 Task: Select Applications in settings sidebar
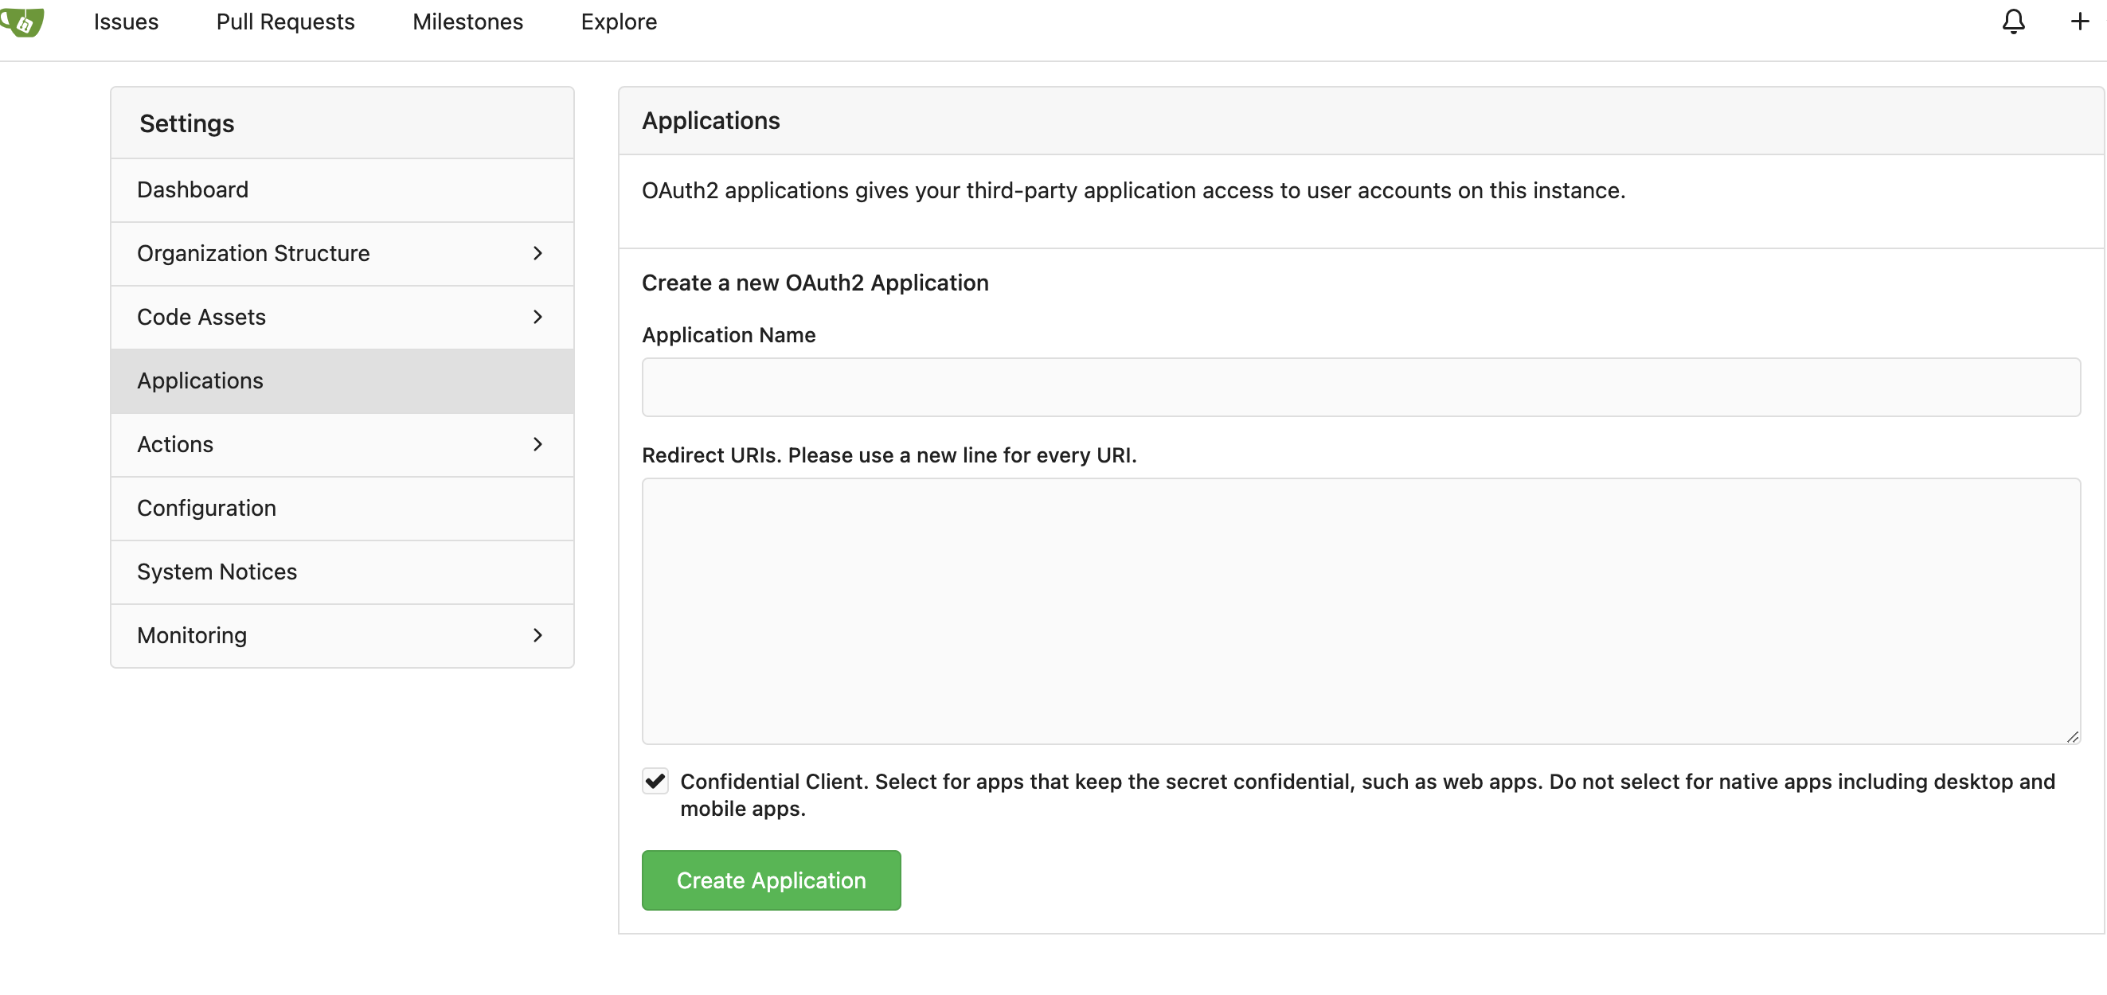342,381
